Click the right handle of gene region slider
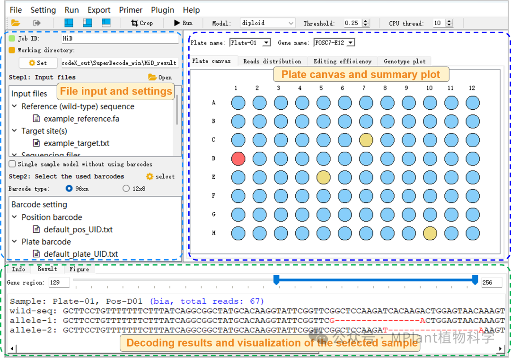Screen dimensions: 511x358 click(x=475, y=280)
